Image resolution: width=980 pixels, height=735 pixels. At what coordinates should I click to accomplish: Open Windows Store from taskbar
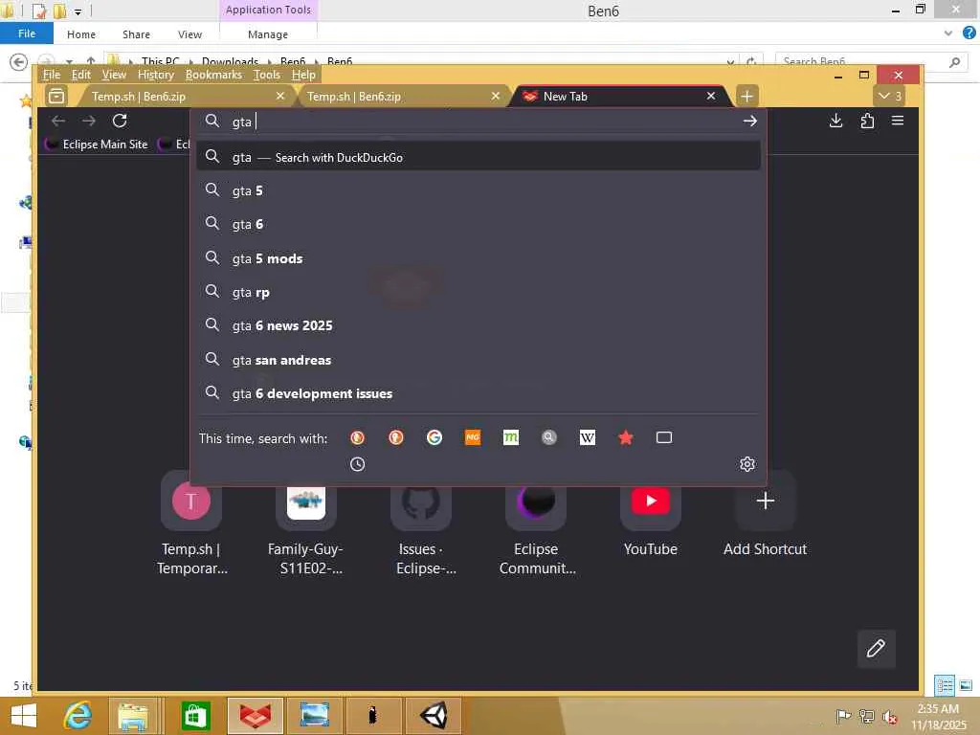[195, 716]
